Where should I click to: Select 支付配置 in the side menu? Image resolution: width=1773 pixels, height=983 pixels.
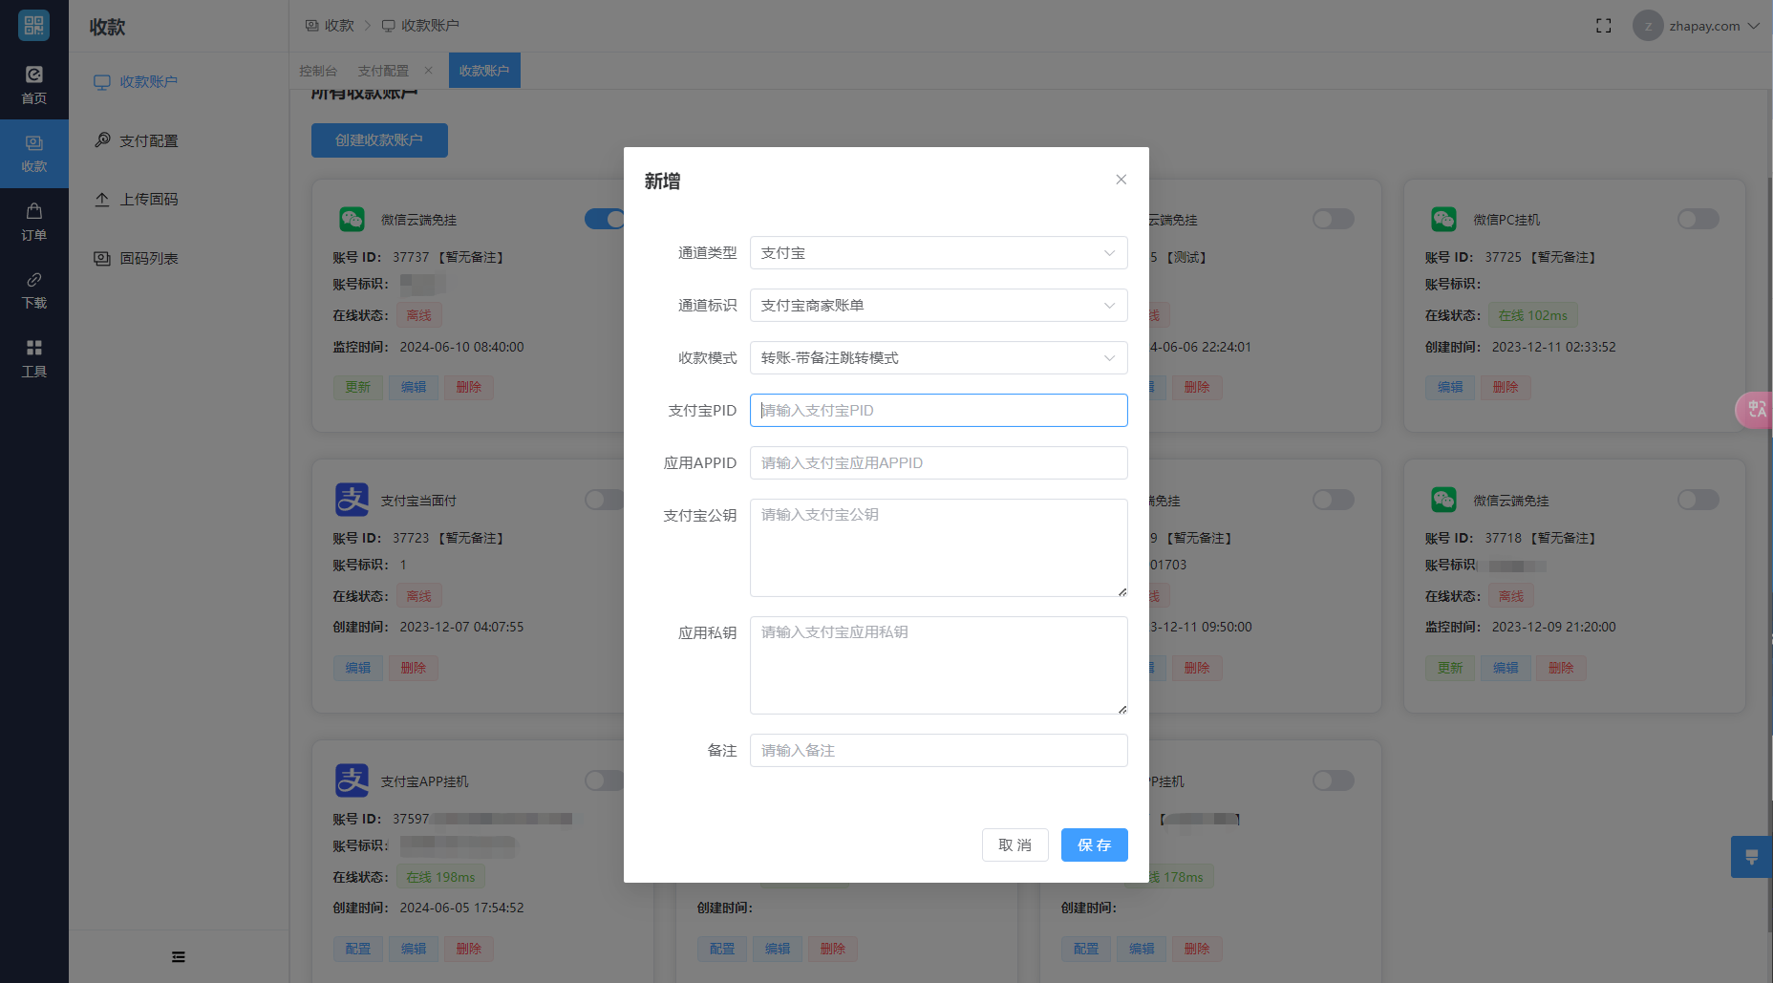click(x=148, y=140)
